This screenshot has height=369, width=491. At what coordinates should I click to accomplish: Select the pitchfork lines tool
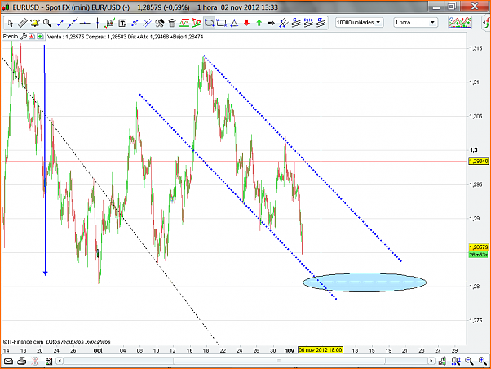[x=283, y=23]
